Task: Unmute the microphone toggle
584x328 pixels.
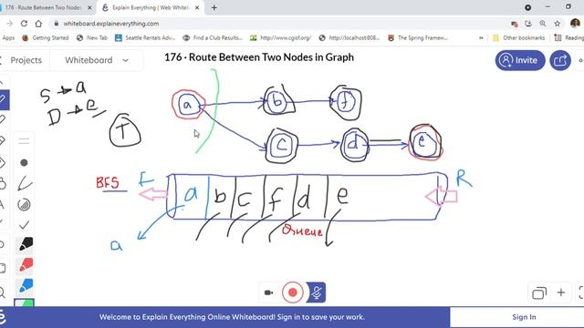Action: click(x=317, y=292)
